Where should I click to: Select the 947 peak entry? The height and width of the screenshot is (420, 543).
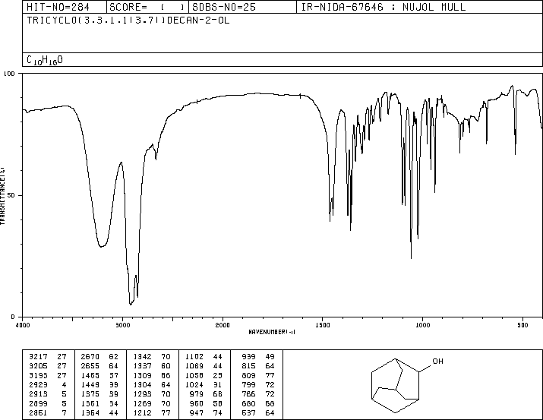(207, 412)
